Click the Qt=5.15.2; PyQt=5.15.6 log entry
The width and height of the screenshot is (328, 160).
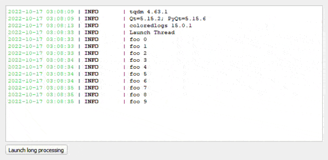pos(168,19)
